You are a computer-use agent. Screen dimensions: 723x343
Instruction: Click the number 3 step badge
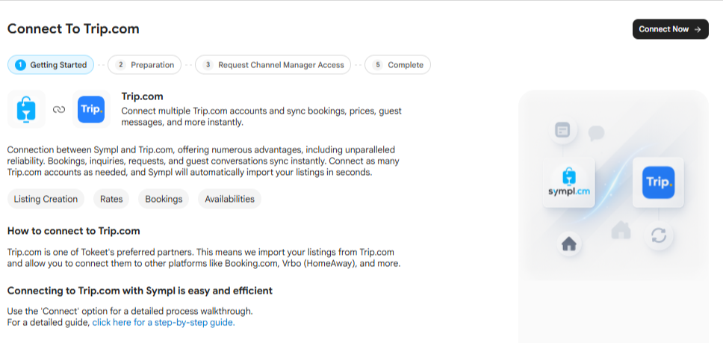pyautogui.click(x=208, y=65)
